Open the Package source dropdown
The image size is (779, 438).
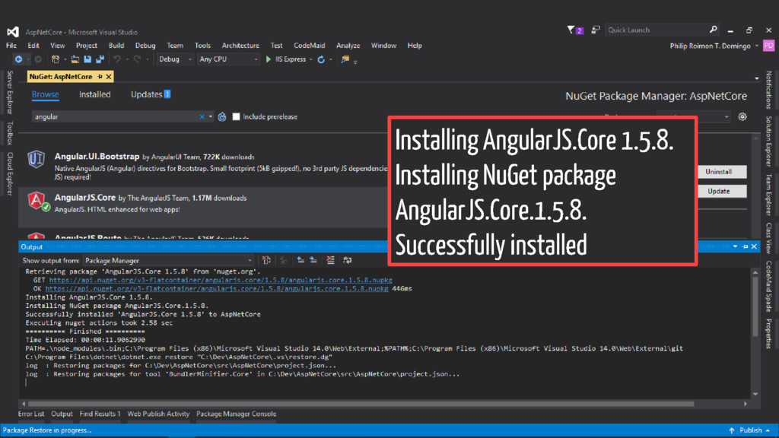coord(694,116)
